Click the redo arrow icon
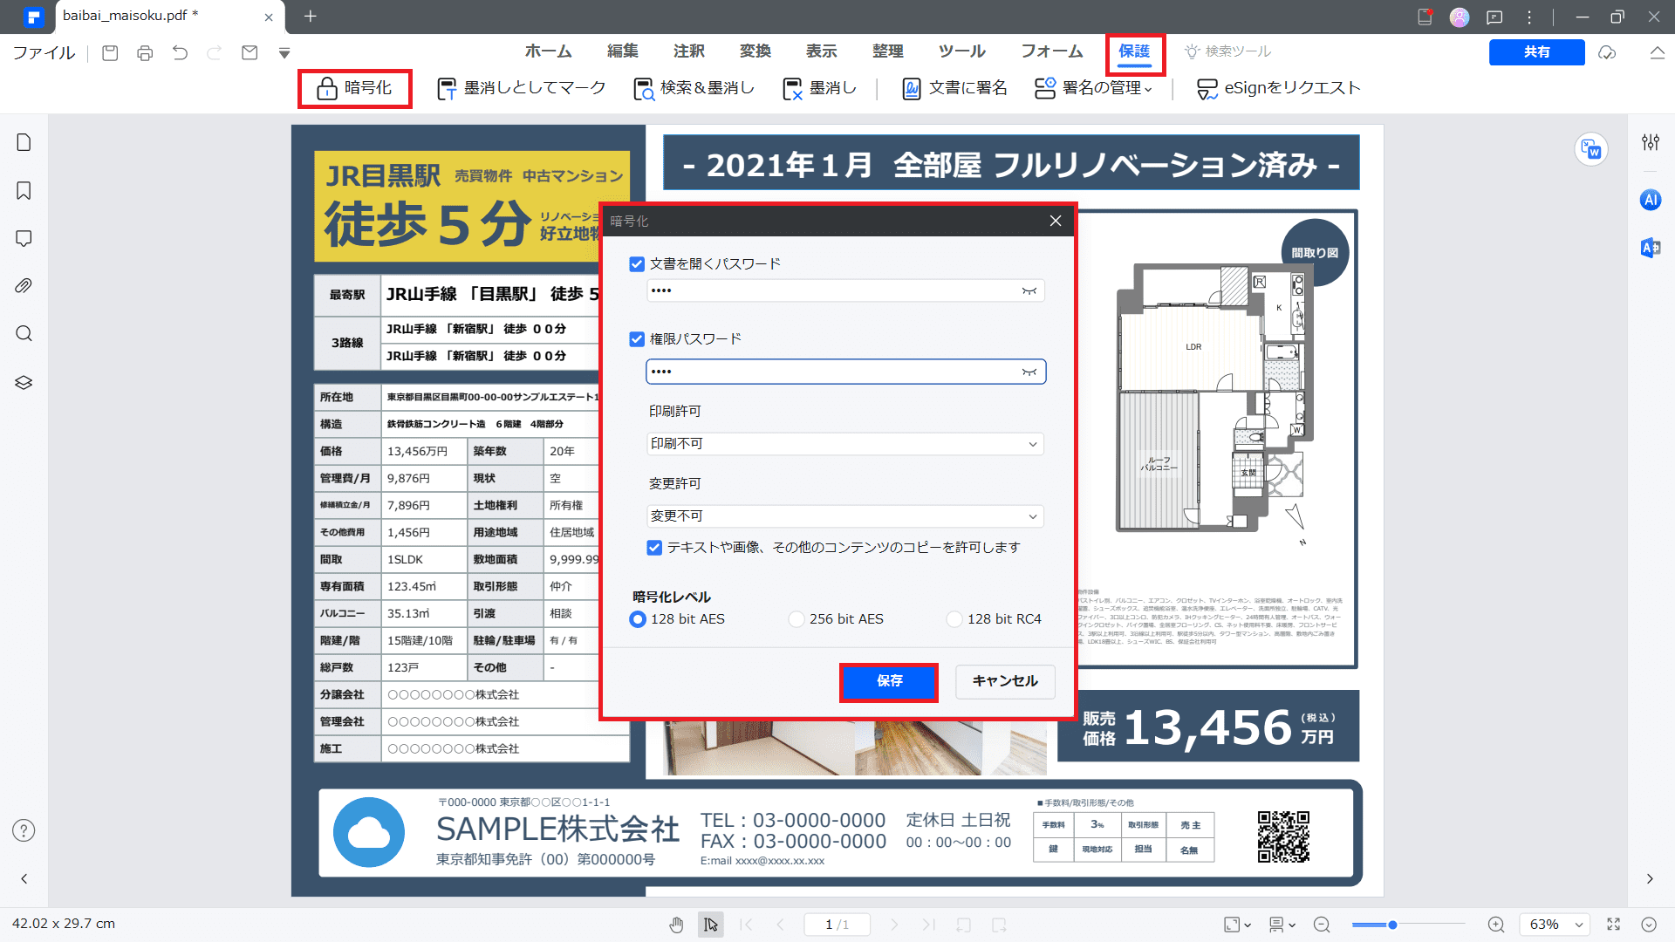The width and height of the screenshot is (1675, 942). coord(215,53)
